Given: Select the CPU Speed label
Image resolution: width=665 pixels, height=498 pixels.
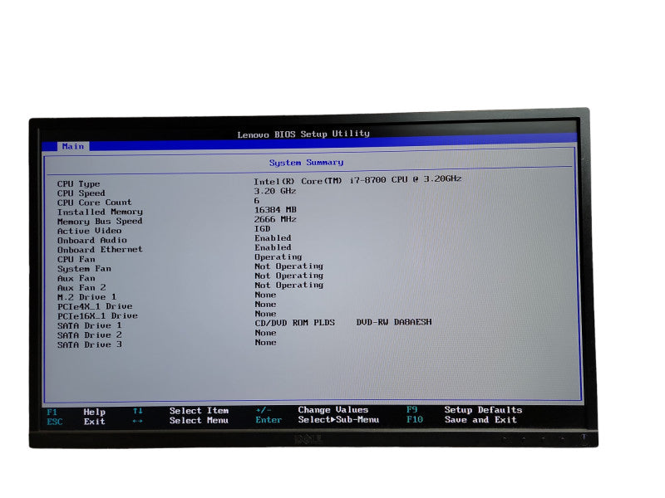Looking at the screenshot, I should (81, 193).
